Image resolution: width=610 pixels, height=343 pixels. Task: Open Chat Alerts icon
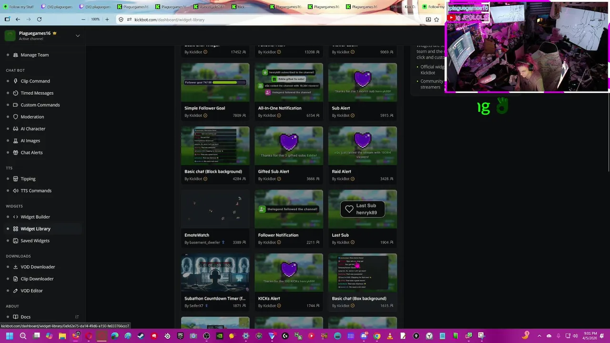15,152
